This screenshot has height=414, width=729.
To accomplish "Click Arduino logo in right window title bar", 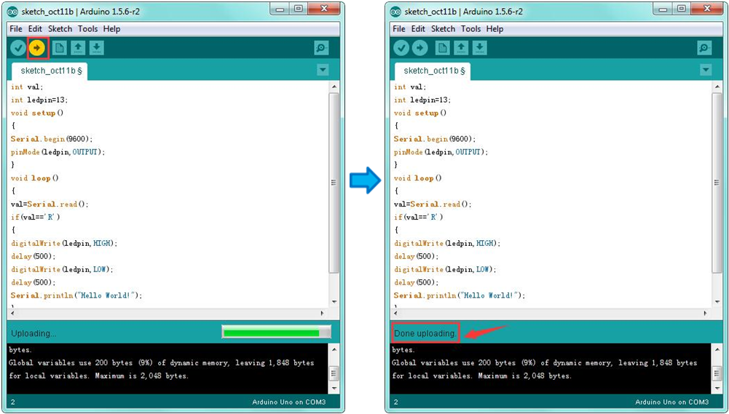I will point(396,12).
